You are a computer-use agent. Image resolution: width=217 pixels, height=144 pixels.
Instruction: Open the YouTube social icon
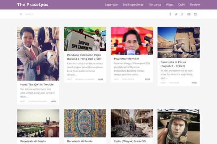click(x=189, y=14)
